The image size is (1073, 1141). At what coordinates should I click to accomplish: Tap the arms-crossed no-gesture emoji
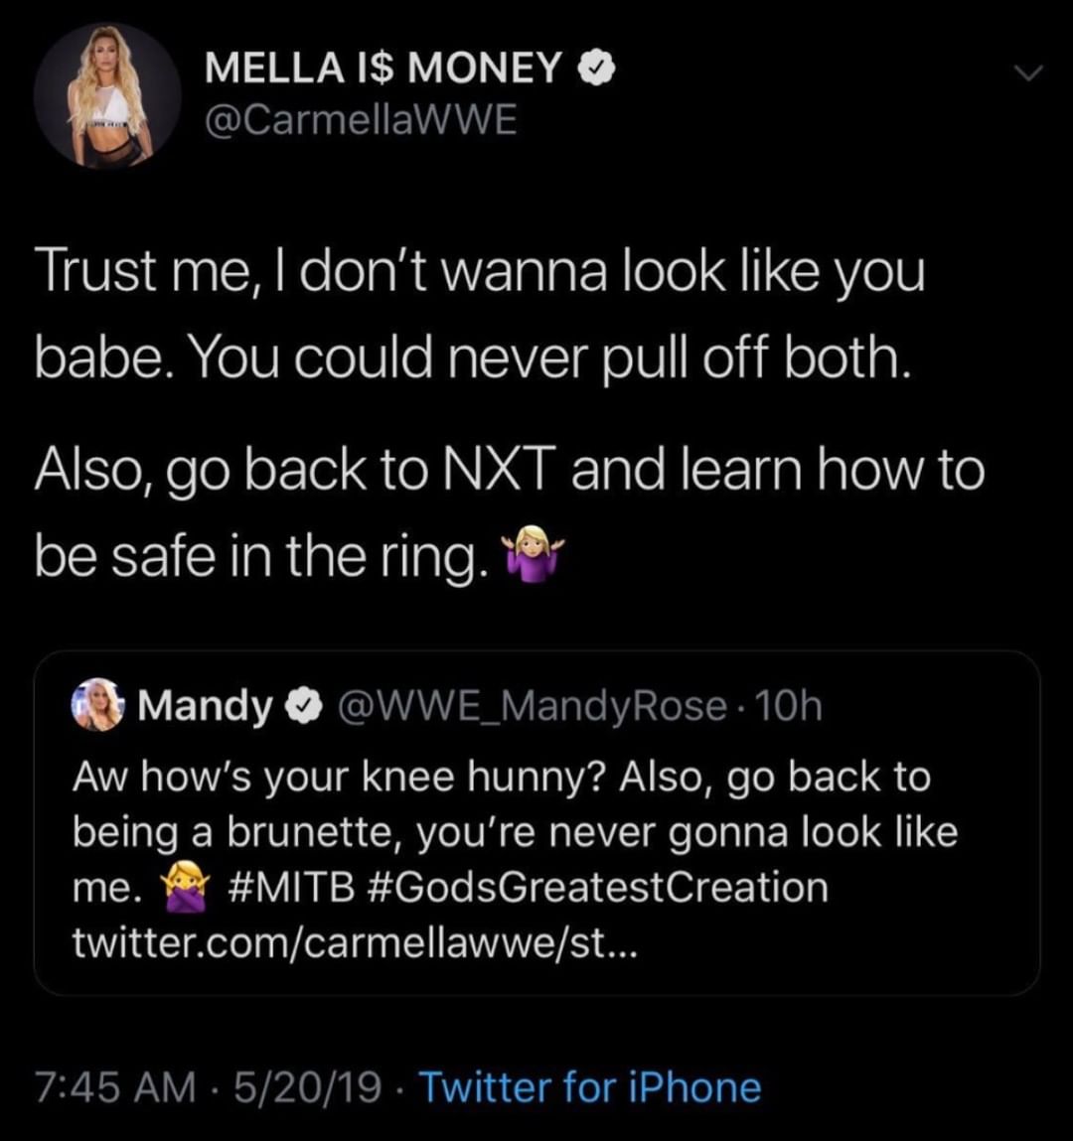pos(187,887)
